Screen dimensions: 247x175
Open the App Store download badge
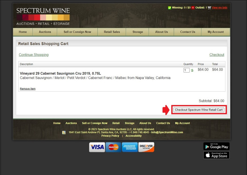(216, 155)
